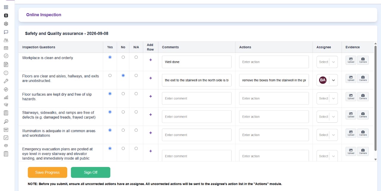Image resolution: width=381 pixels, height=191 pixels.
Task: Select N/A for 'Floors are clear and aisles'
Action: pos(136,75)
